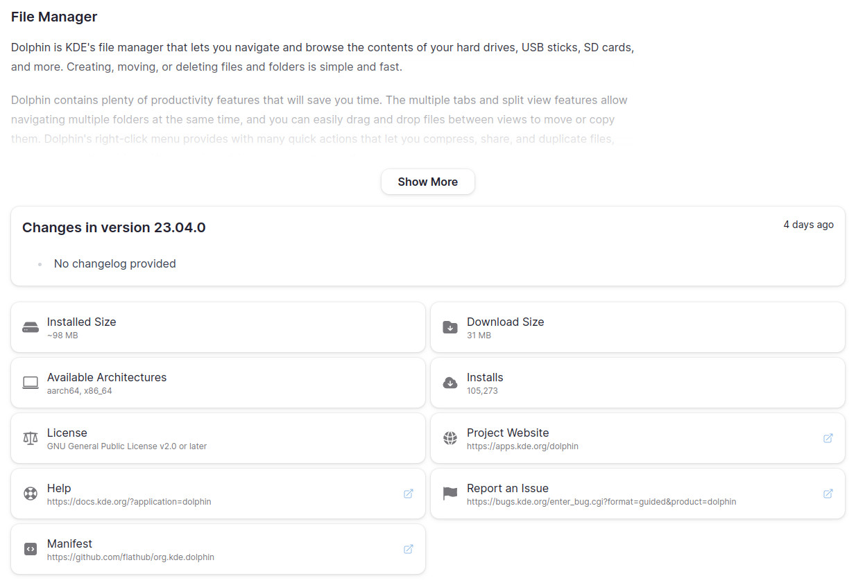Open the Project Website label
Screen dimensions: 856x583
coord(508,433)
